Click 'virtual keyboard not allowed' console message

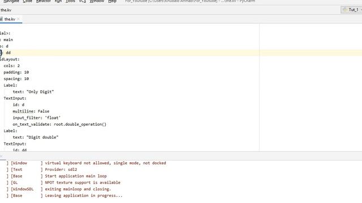105,163
